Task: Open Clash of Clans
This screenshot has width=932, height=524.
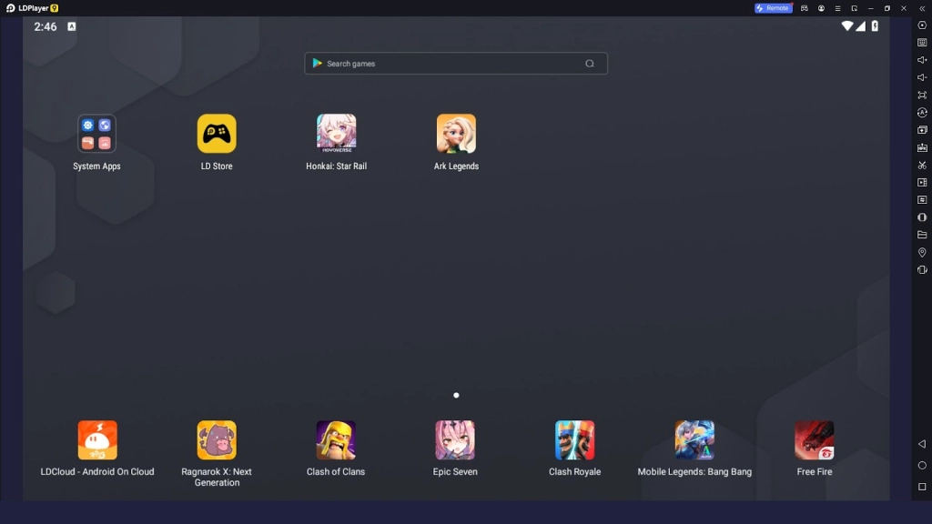Action: (336, 440)
